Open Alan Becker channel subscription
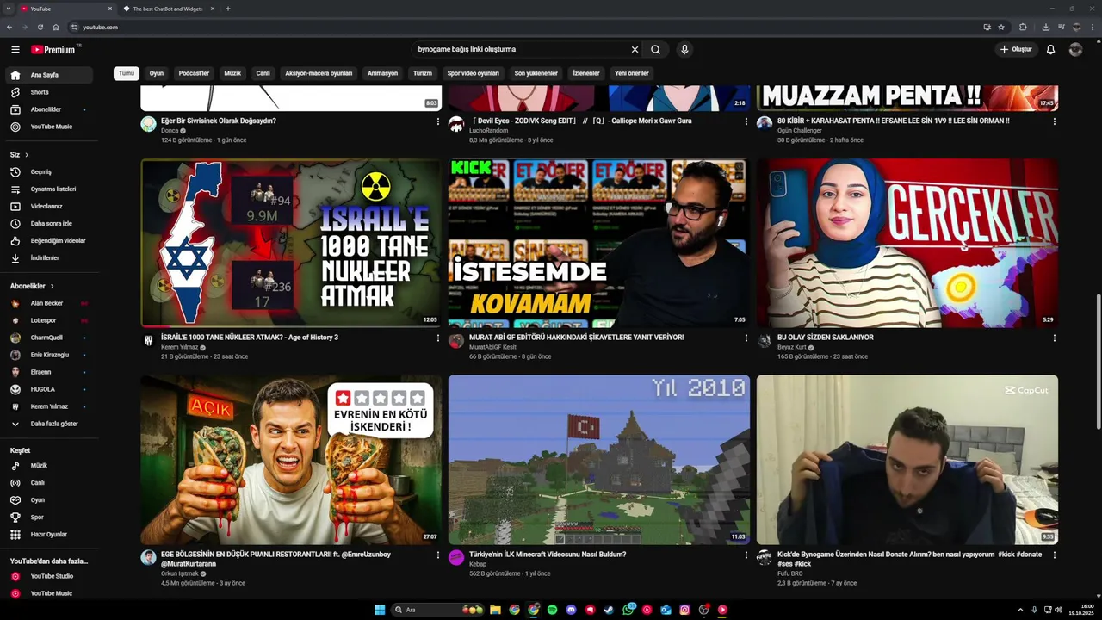 50,303
